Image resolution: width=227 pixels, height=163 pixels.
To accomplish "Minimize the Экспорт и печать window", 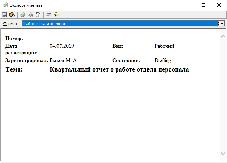I will click(188, 5).
